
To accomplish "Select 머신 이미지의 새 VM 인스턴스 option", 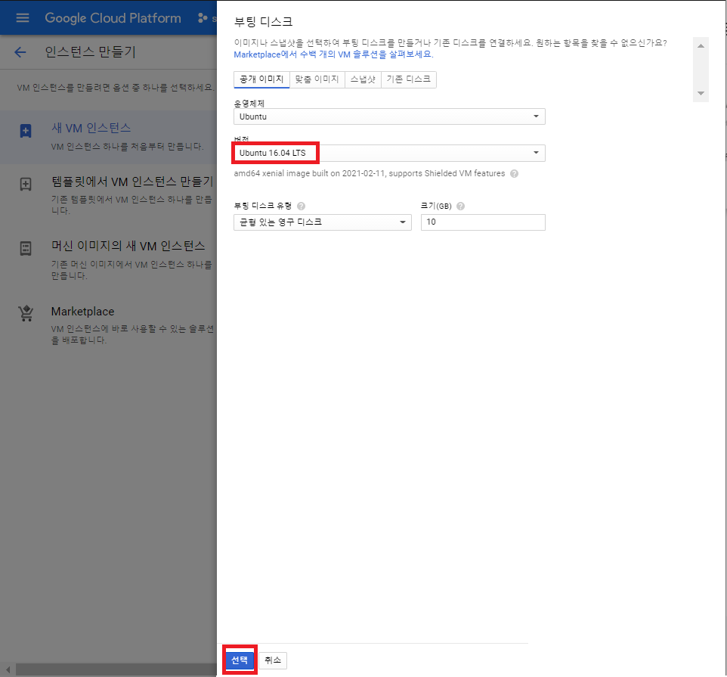I will click(108, 260).
